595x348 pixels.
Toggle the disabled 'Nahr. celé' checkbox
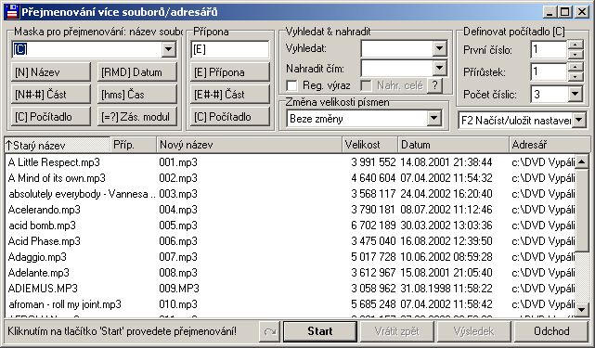coord(366,85)
